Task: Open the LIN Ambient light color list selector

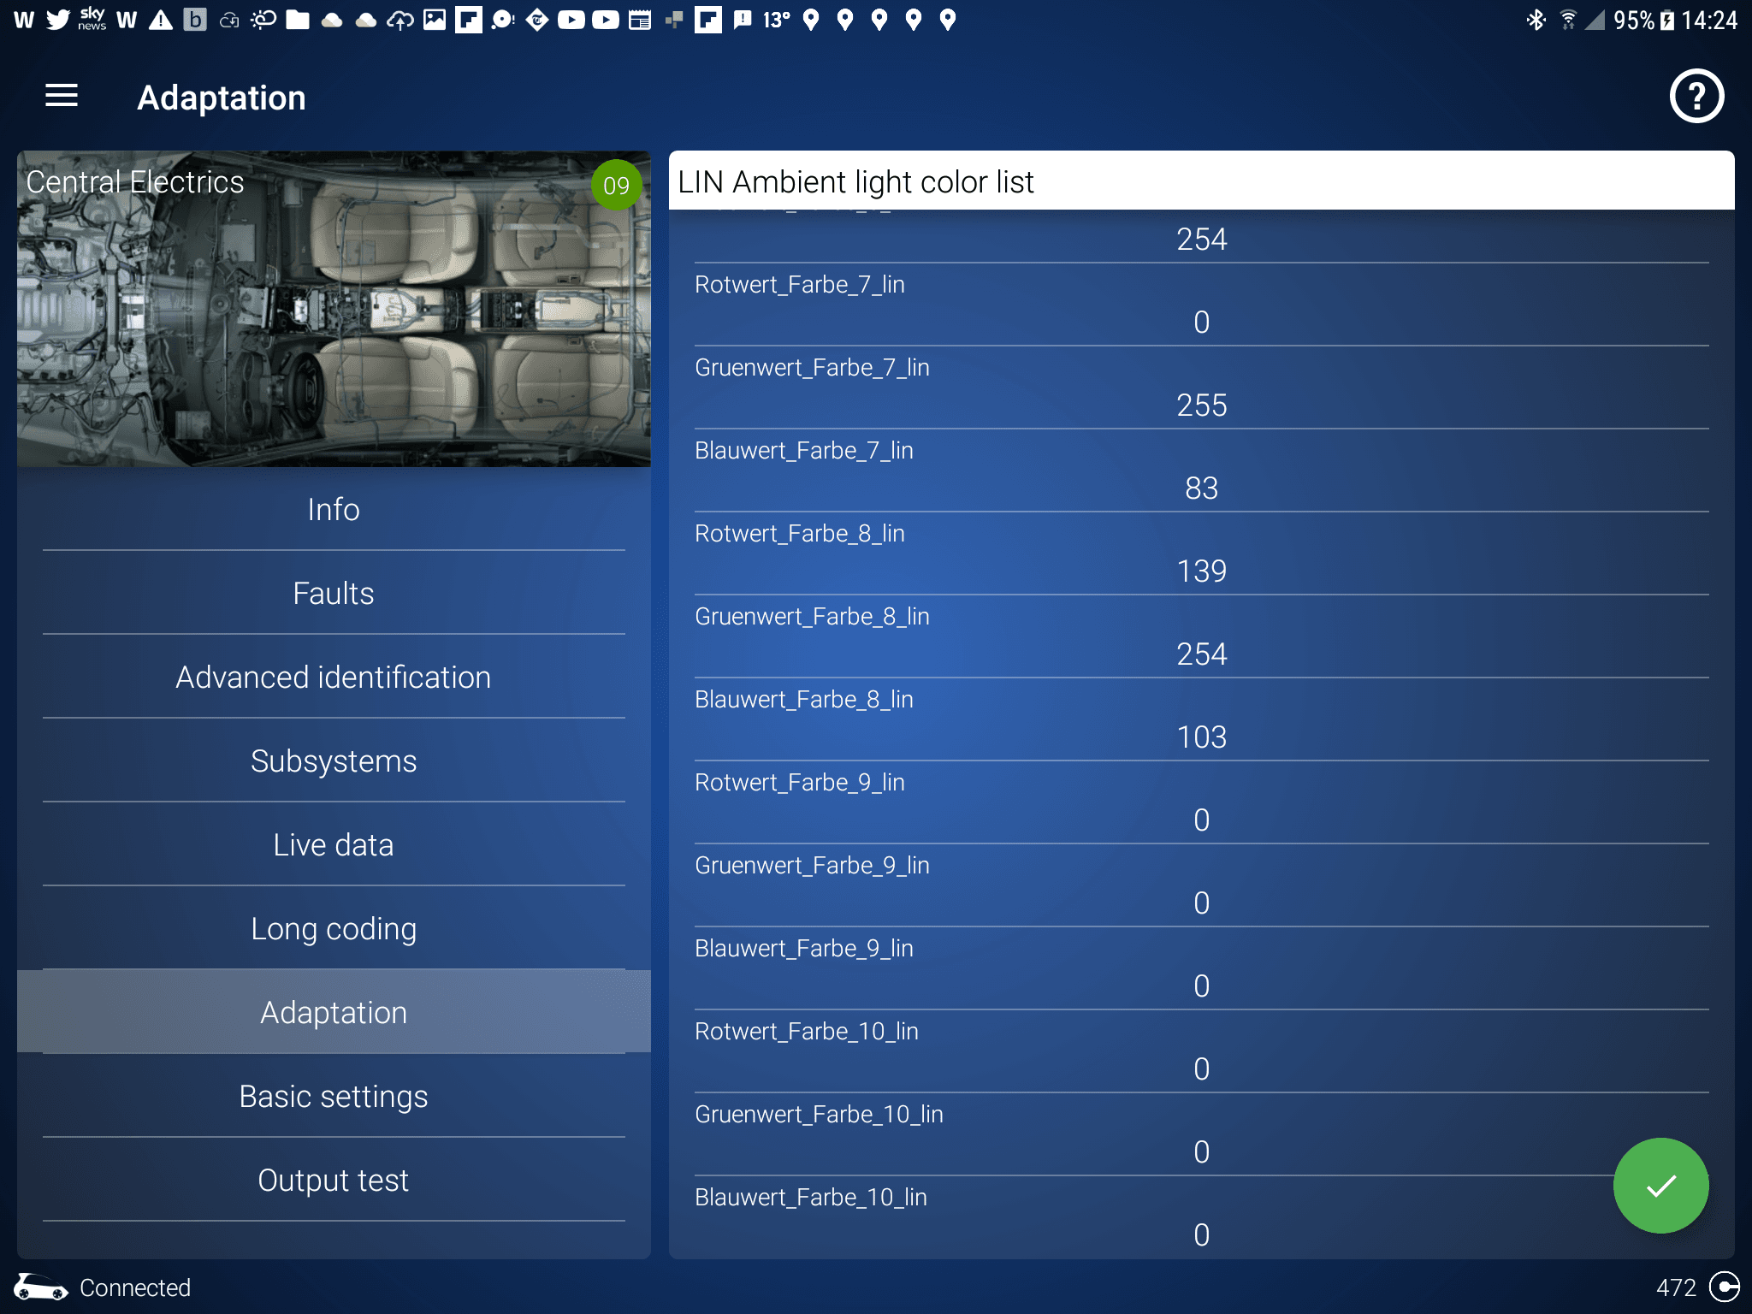Action: pyautogui.click(x=1201, y=181)
